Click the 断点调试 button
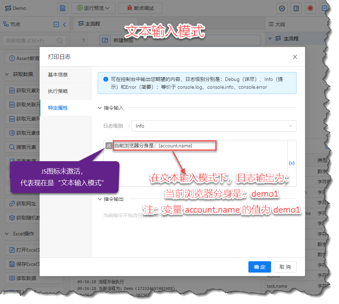The height and width of the screenshot is (304, 339). click(x=140, y=8)
